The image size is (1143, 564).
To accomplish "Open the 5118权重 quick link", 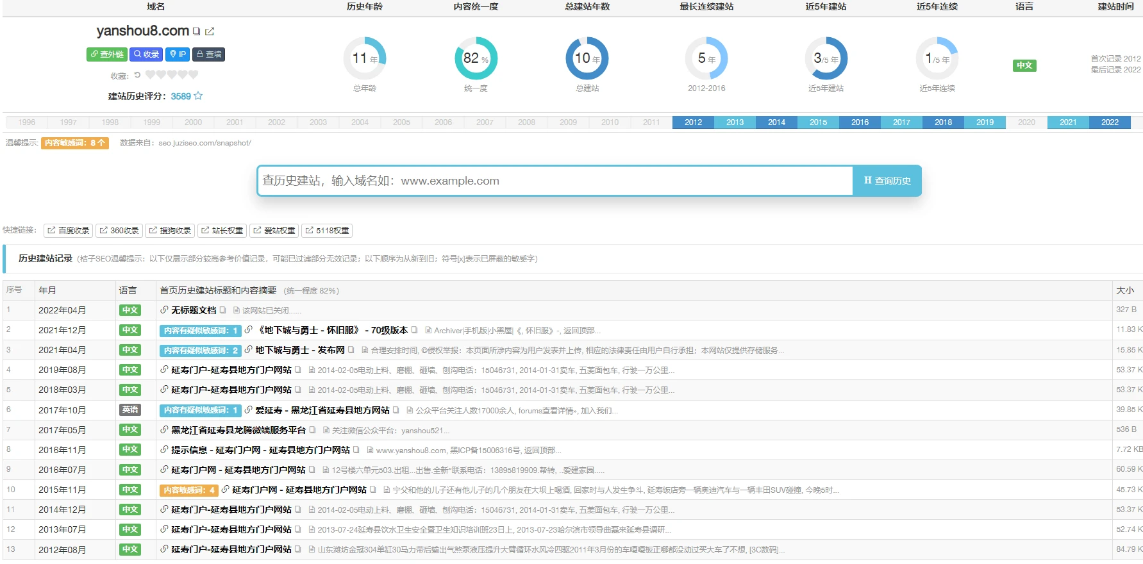I will (x=327, y=231).
